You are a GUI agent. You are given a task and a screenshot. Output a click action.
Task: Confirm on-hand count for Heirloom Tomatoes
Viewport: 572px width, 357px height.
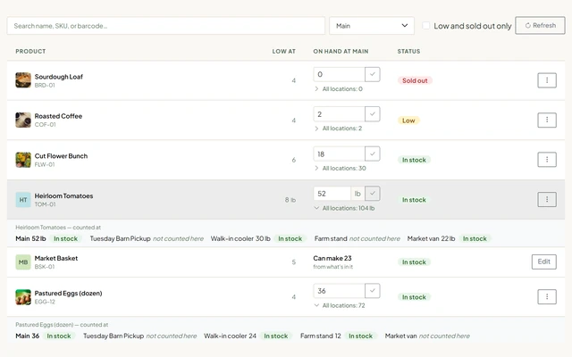tap(373, 194)
